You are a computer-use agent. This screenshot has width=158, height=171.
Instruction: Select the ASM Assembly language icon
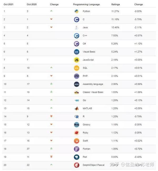click(76, 84)
